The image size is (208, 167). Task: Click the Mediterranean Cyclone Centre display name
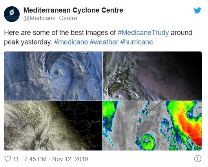tap(73, 10)
